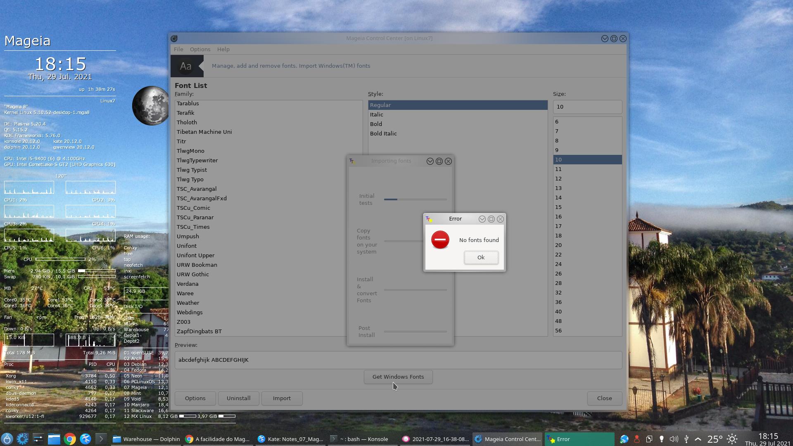Open the lightbulb tray icon

[x=661, y=439]
